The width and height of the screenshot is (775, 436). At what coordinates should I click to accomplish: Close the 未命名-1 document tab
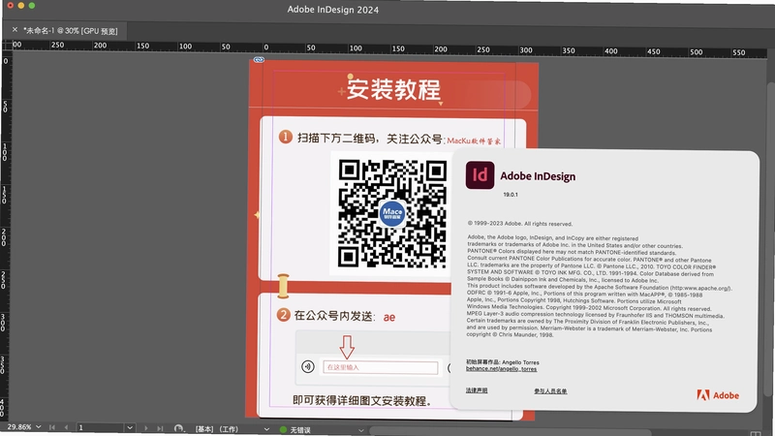coord(15,30)
